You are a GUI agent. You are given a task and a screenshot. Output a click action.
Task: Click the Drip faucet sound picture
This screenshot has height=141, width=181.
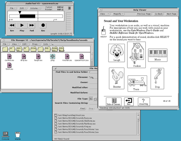tap(157, 78)
